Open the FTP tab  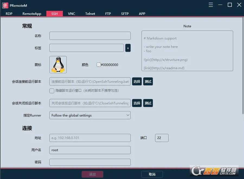pos(108,14)
